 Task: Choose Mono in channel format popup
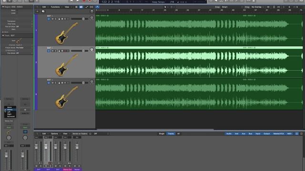10,107
